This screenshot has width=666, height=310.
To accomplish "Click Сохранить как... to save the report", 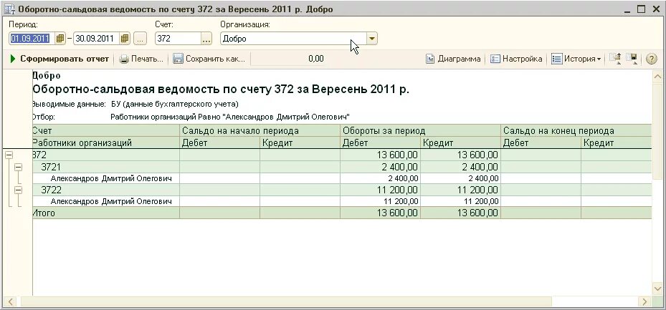I will 209,59.
